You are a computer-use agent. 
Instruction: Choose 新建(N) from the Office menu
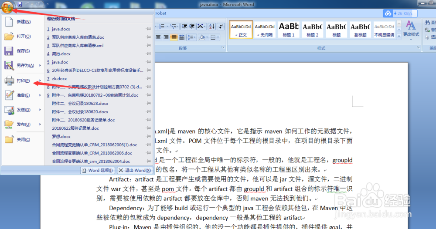[23, 22]
